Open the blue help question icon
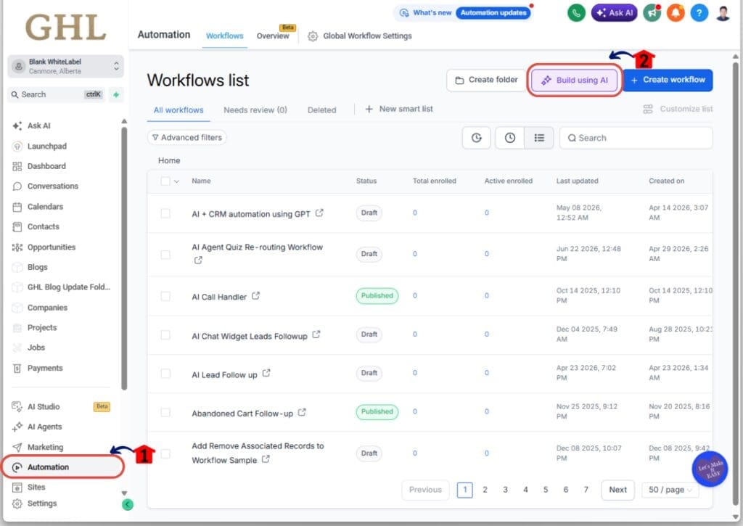Image resolution: width=743 pixels, height=526 pixels. [x=699, y=13]
